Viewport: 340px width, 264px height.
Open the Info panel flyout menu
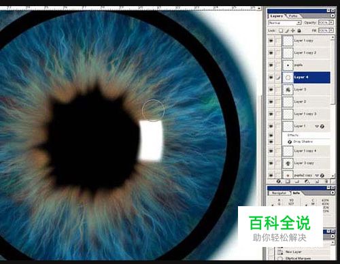click(333, 193)
